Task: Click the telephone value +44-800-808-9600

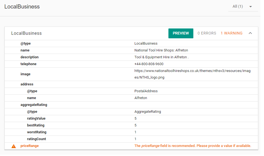Action: pyautogui.click(x=149, y=64)
